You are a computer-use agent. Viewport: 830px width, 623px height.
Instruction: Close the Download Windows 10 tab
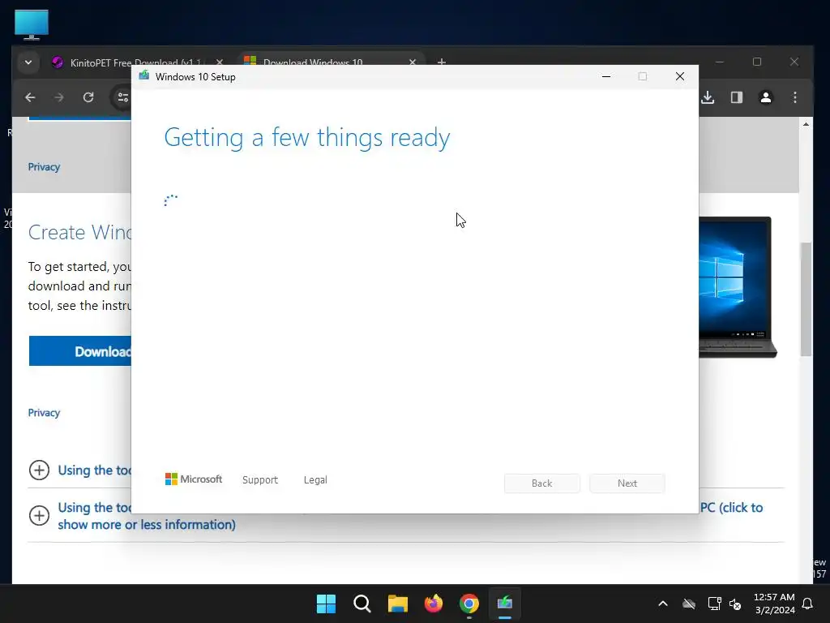(x=413, y=62)
